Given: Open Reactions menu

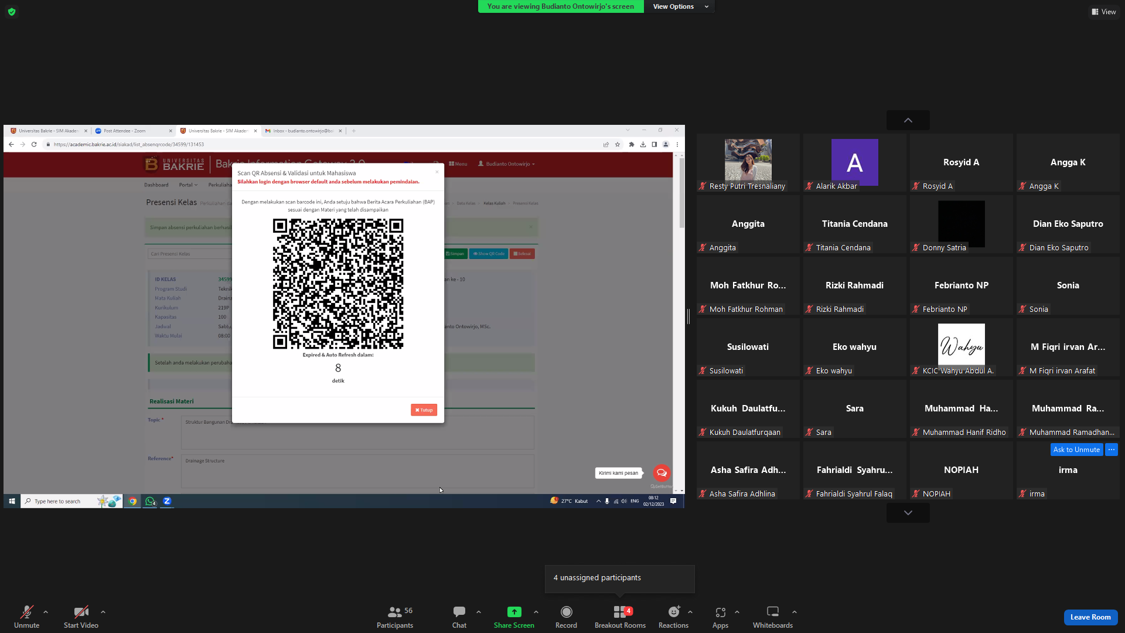Looking at the screenshot, I should (x=673, y=617).
